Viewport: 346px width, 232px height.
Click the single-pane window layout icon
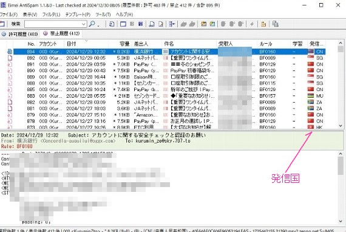(123, 24)
